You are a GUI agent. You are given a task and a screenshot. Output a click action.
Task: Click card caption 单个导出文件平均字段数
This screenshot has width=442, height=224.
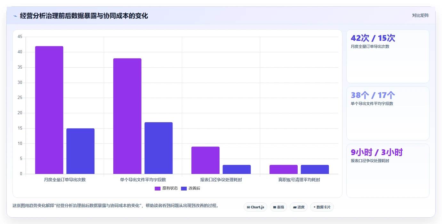tap(372, 104)
